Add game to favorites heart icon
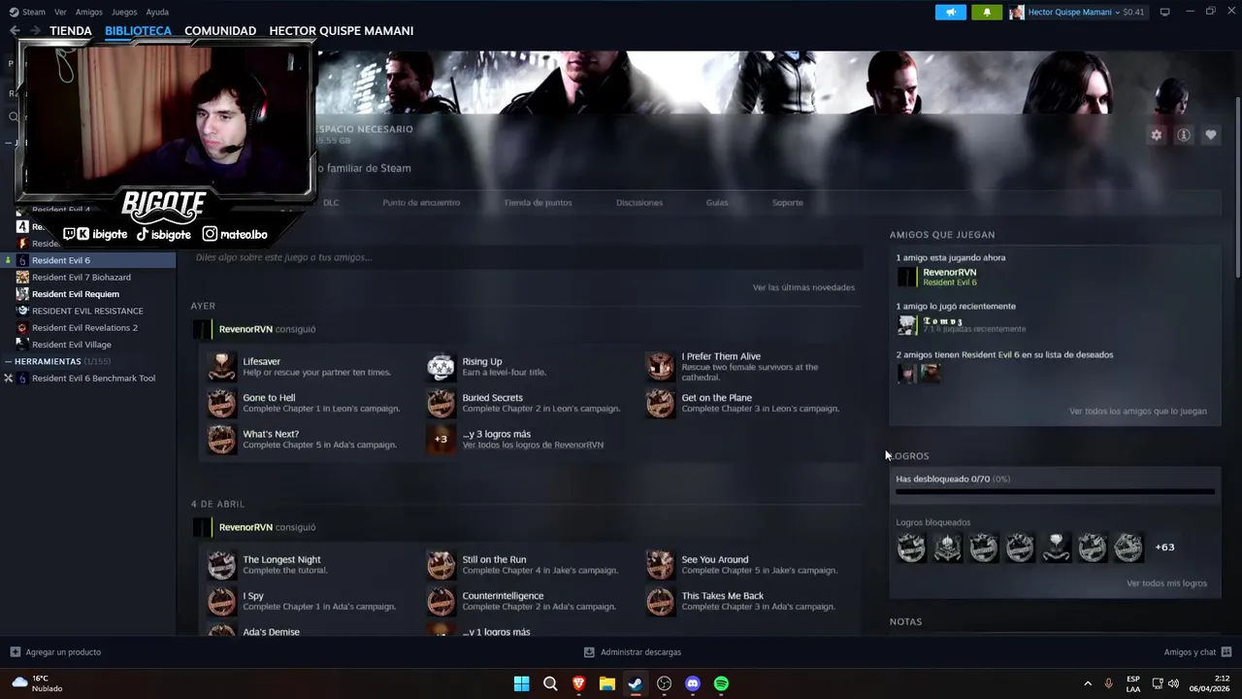1242x699 pixels. coord(1211,136)
